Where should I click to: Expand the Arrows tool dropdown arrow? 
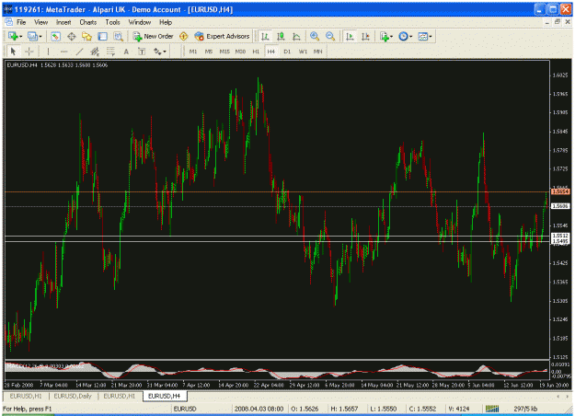coord(165,52)
